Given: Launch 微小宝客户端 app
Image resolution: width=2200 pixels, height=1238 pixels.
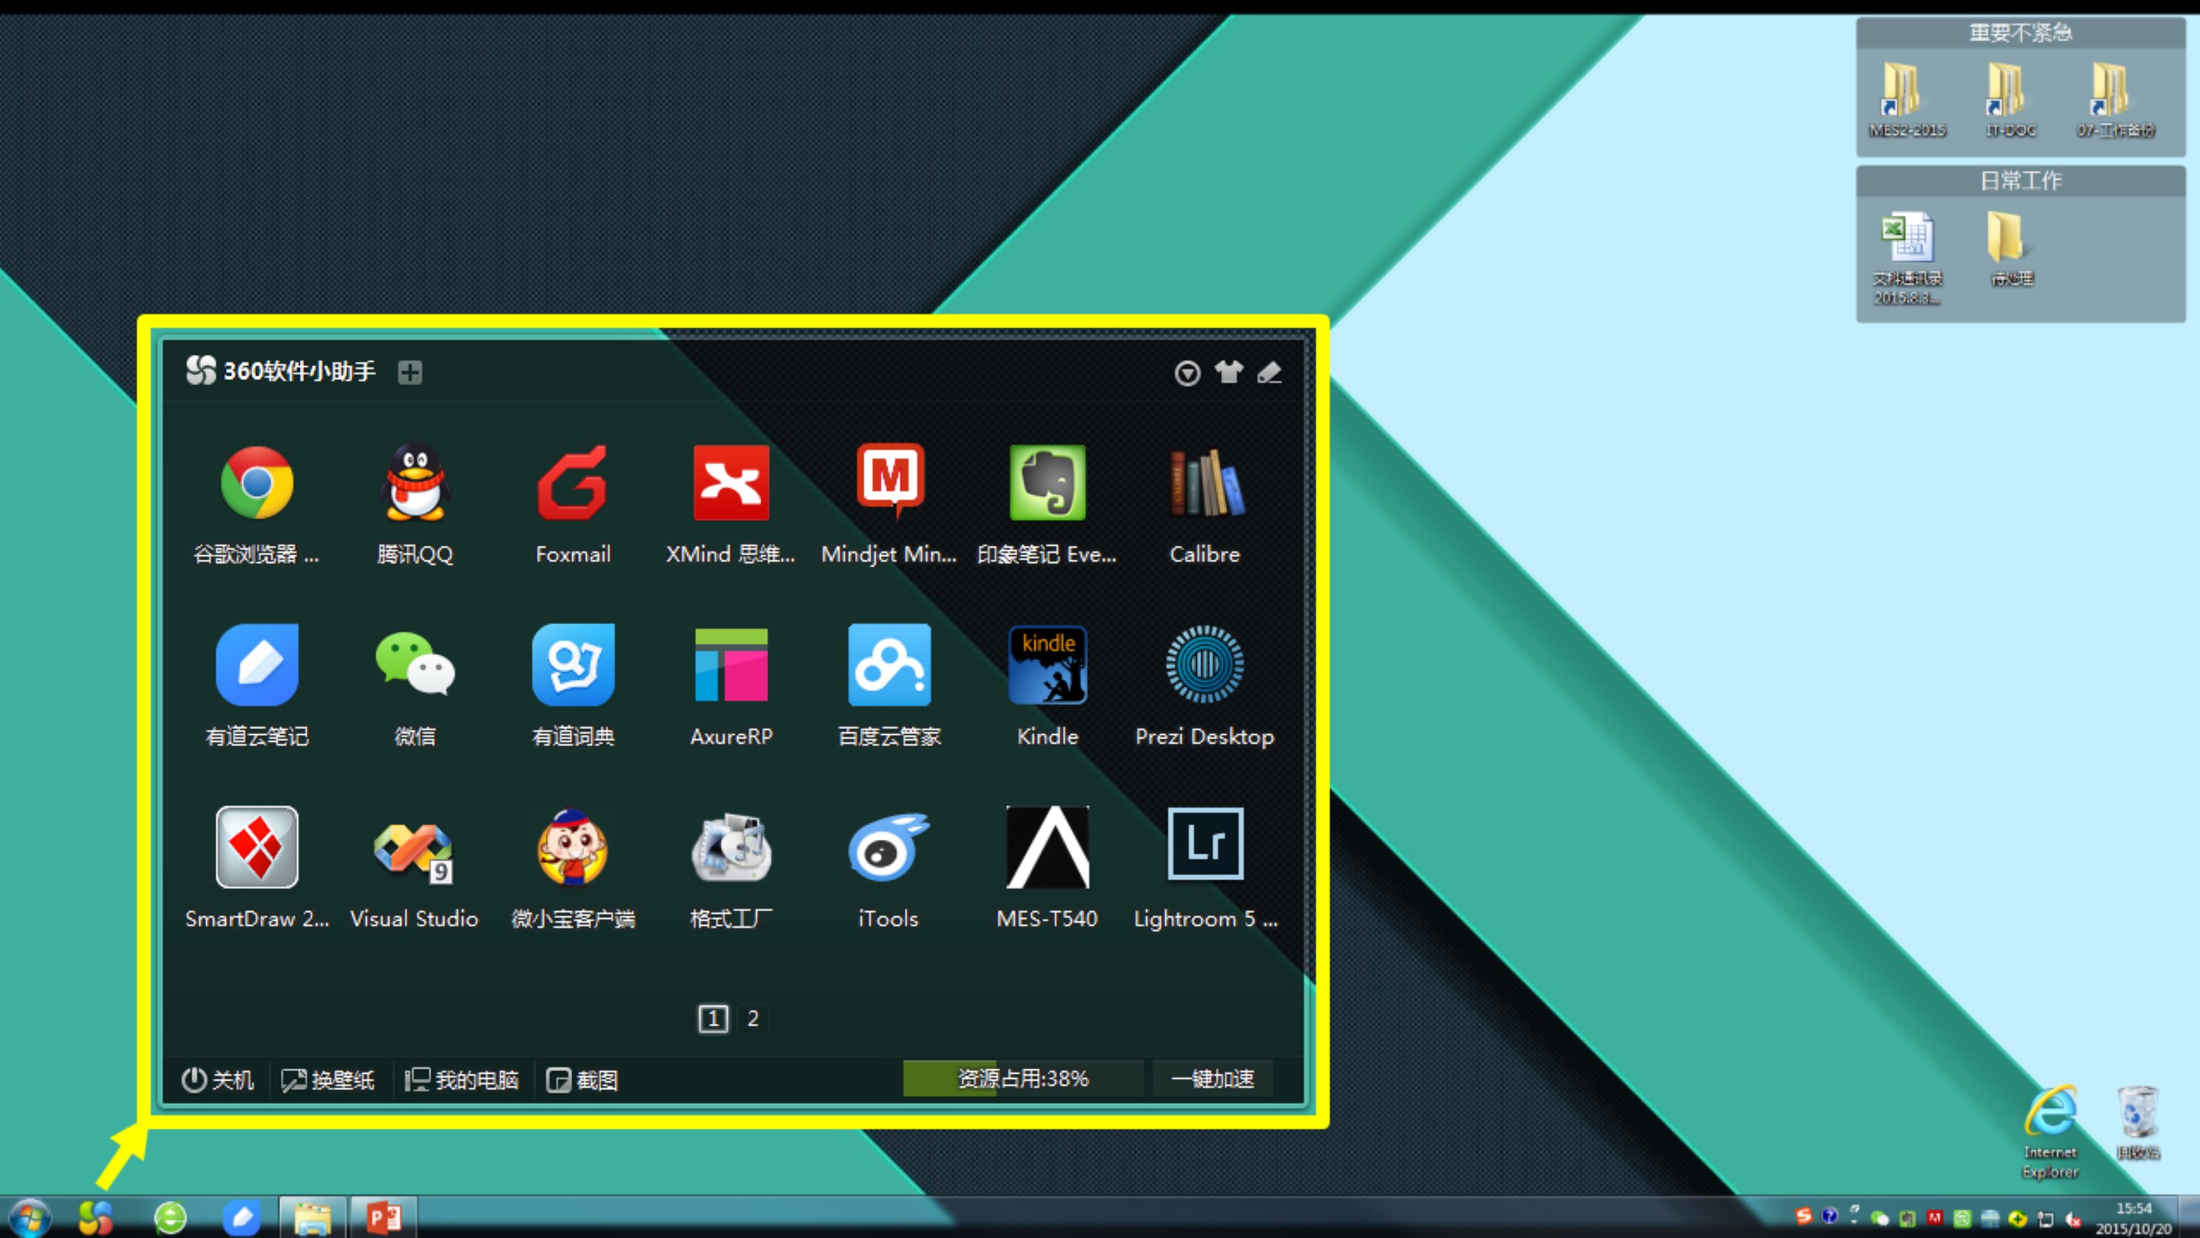Looking at the screenshot, I should [x=573, y=846].
